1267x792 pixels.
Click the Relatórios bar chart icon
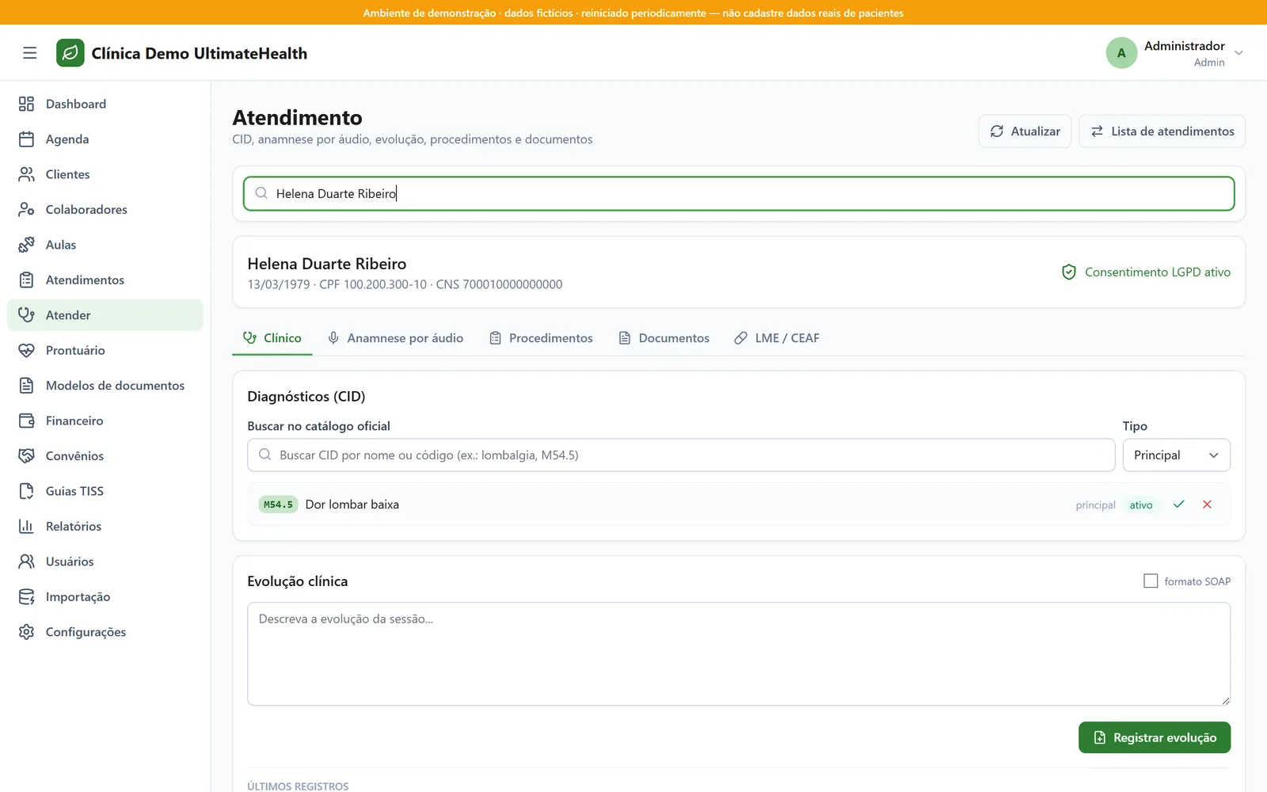[27, 527]
